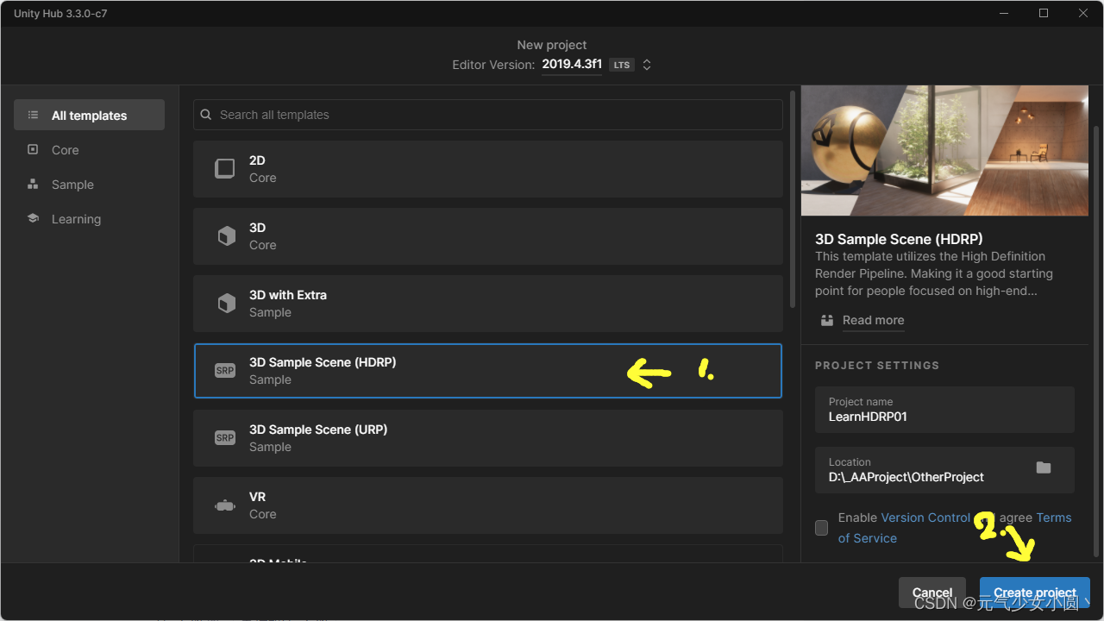The width and height of the screenshot is (1104, 621).
Task: Focus the Search all templates field
Action: click(x=487, y=115)
